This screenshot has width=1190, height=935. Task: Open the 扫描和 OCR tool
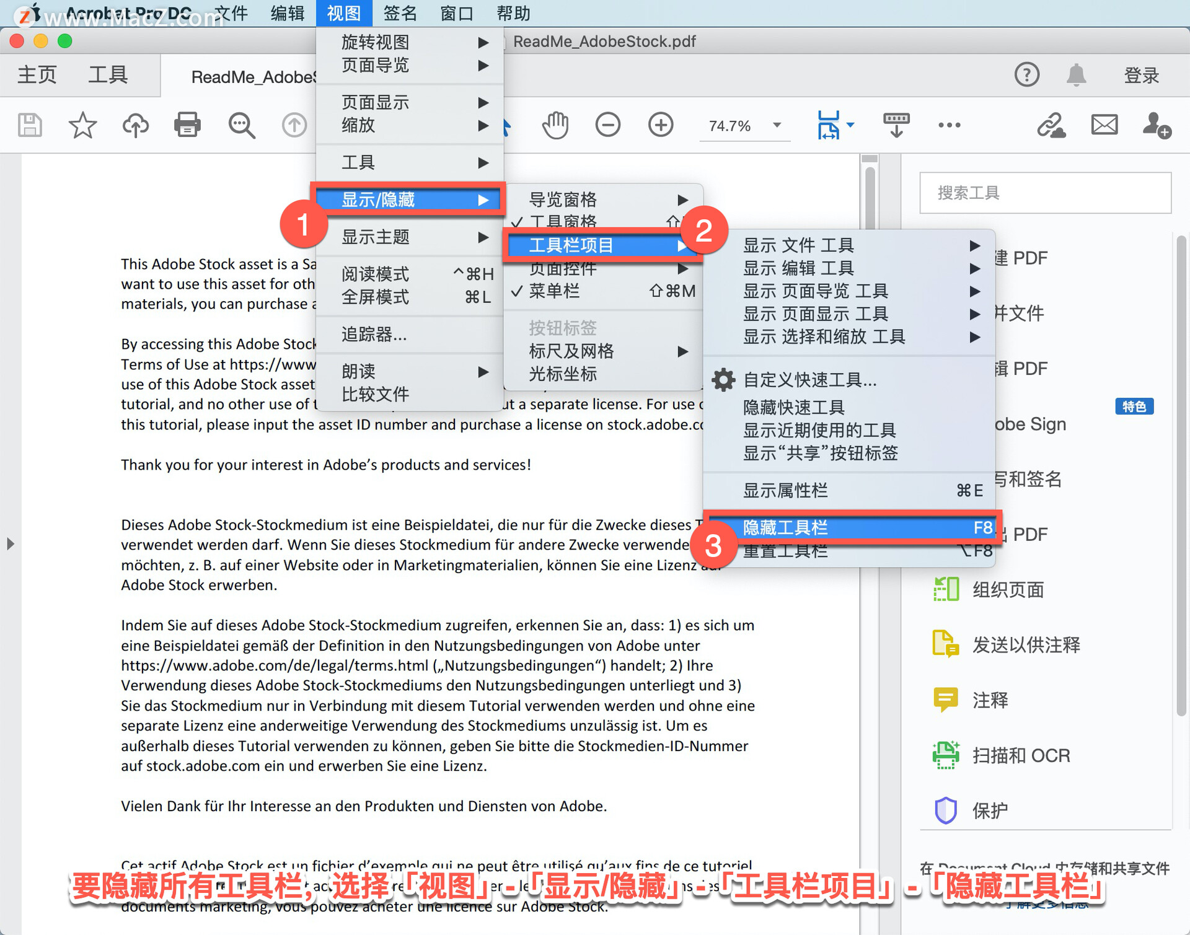(x=1002, y=755)
